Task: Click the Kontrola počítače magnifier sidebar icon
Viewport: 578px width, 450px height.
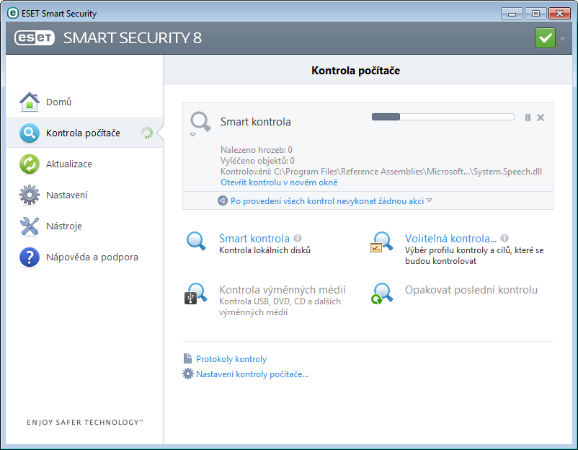Action: (x=30, y=133)
